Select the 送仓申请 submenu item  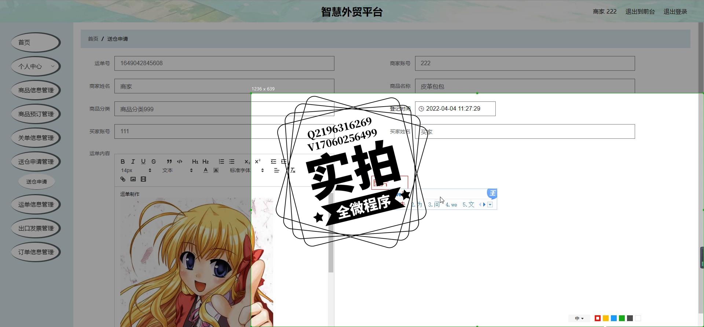point(37,182)
